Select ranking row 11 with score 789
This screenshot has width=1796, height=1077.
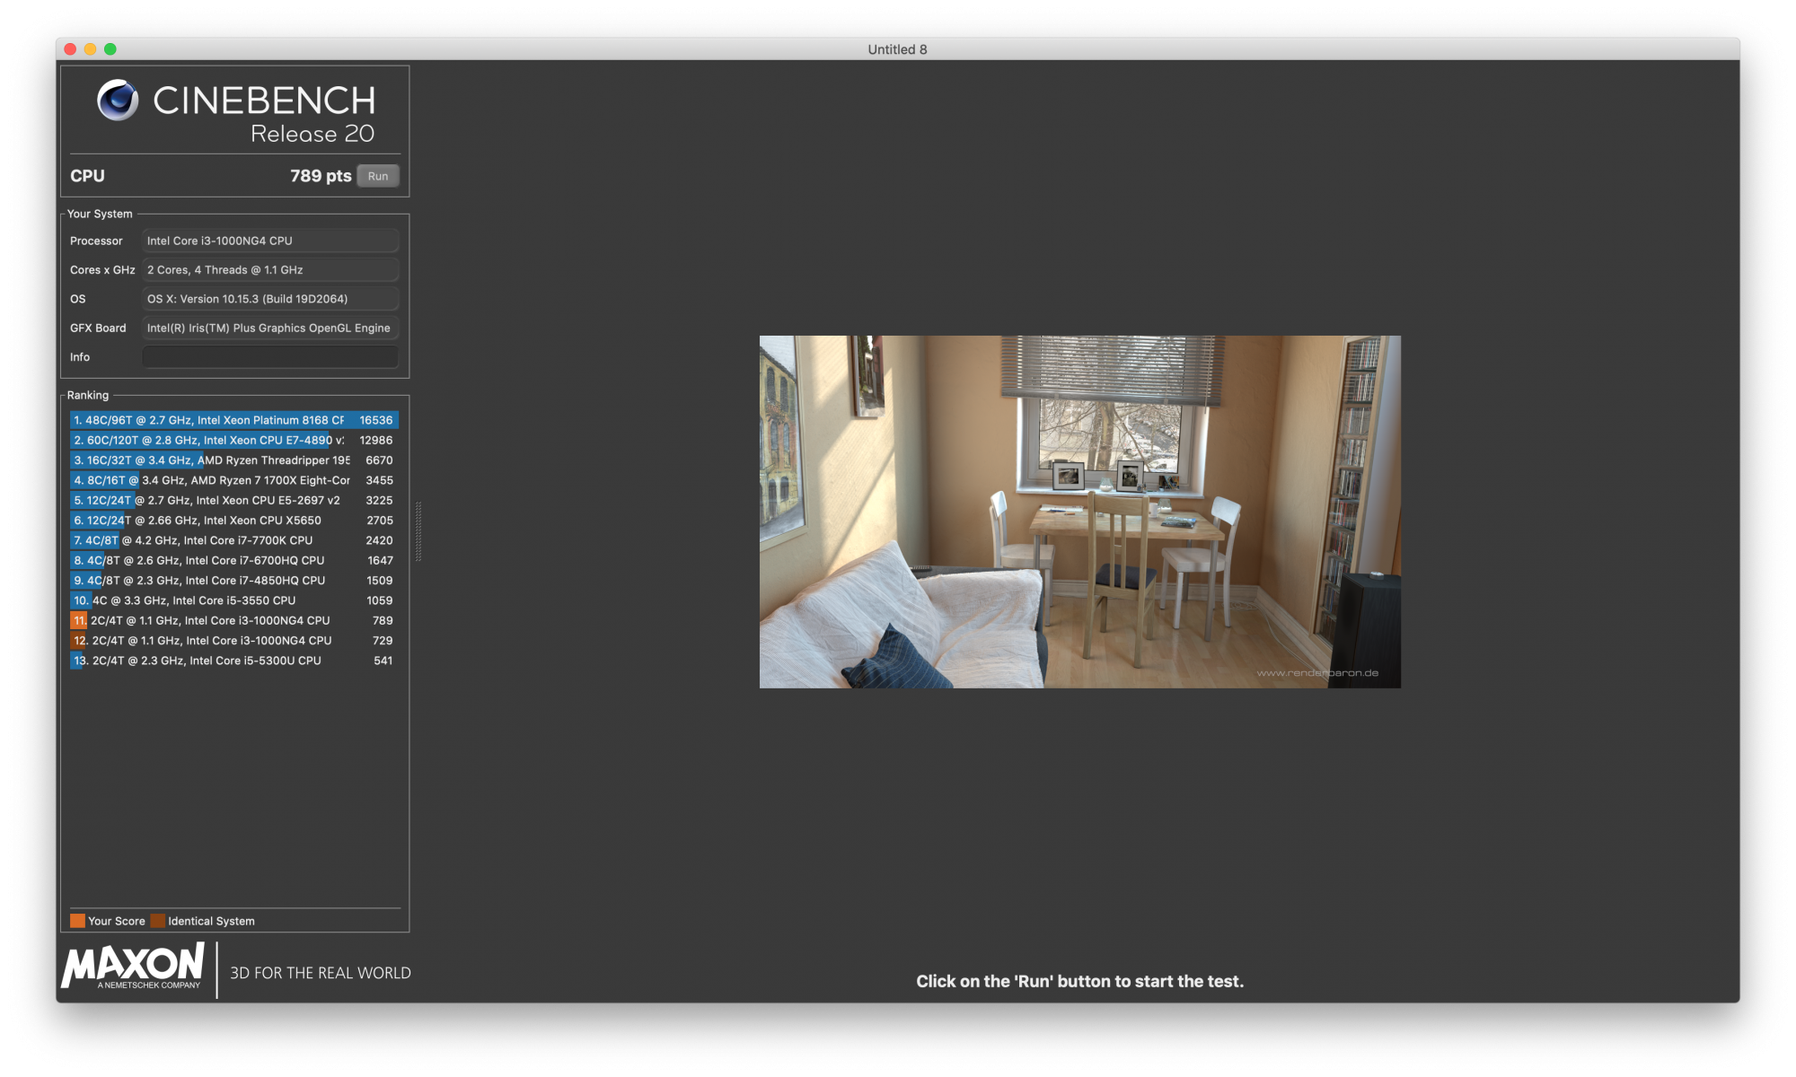(234, 620)
